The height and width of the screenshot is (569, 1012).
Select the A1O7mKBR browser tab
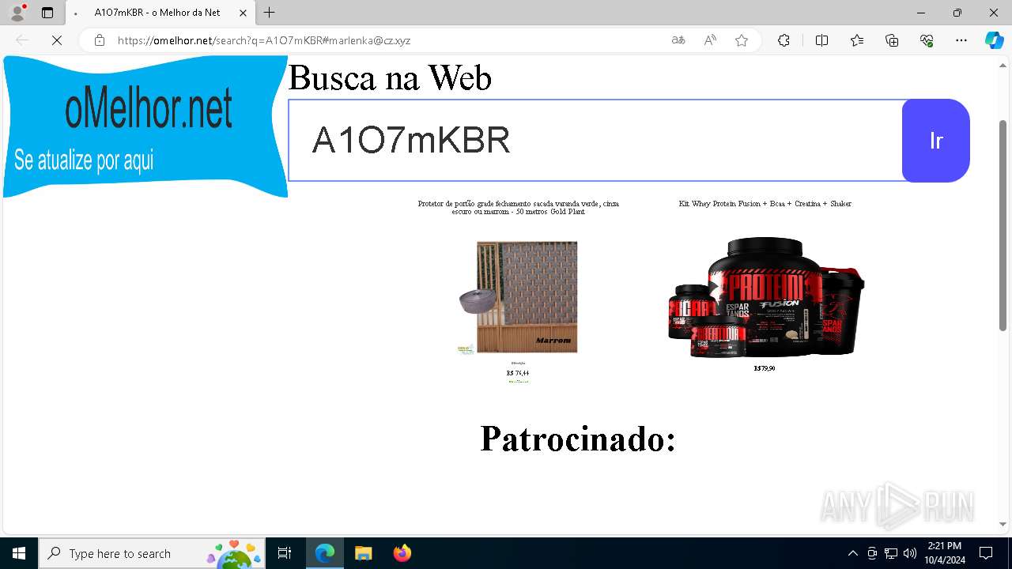pyautogui.click(x=160, y=13)
